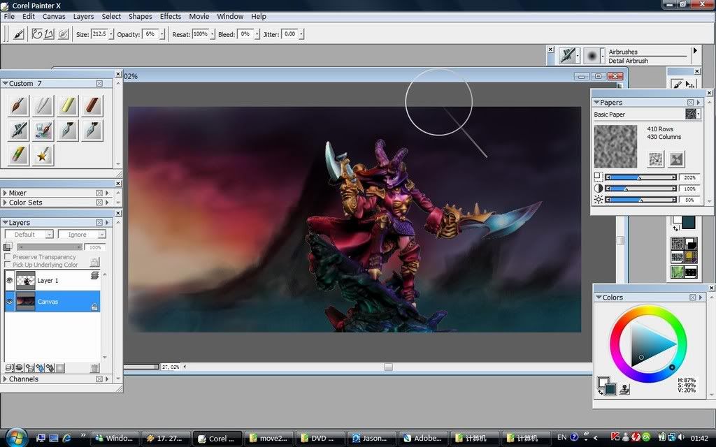Open the Shapes menu
Image resolution: width=716 pixels, height=447 pixels.
tap(140, 17)
